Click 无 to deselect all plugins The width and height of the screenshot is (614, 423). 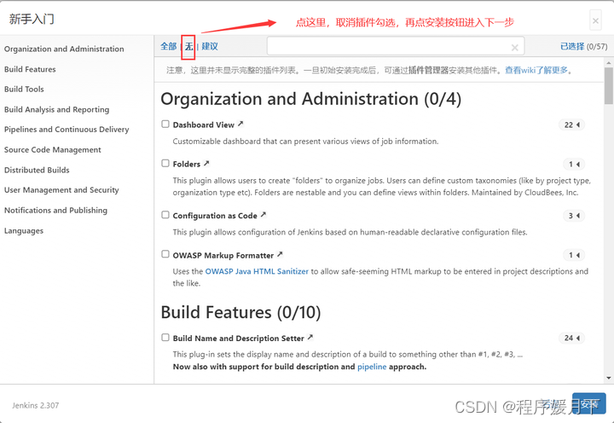coord(188,47)
